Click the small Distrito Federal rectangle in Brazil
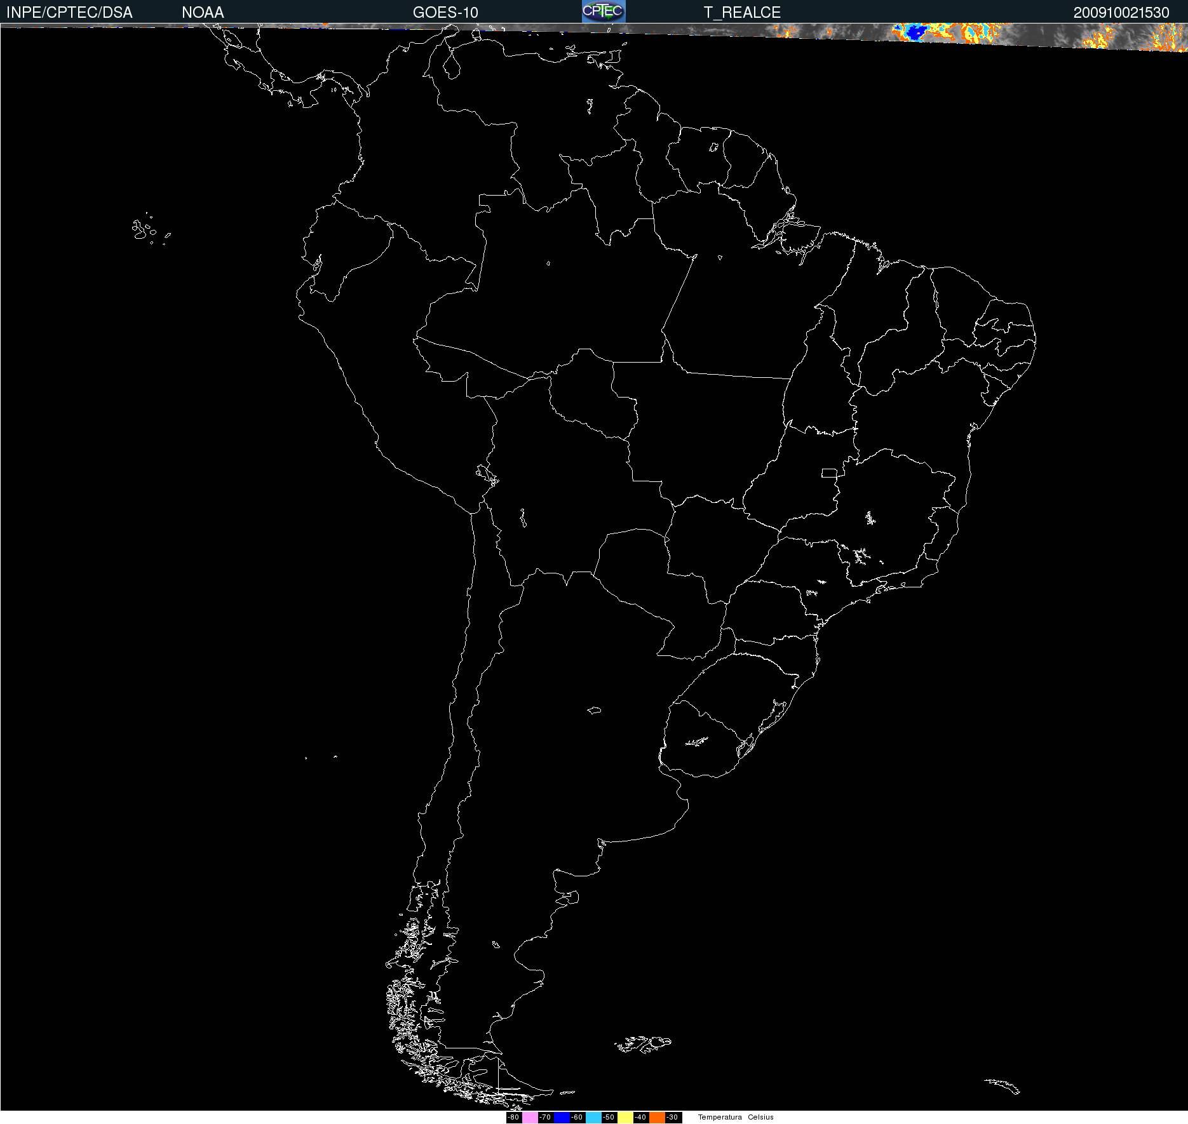 point(828,472)
